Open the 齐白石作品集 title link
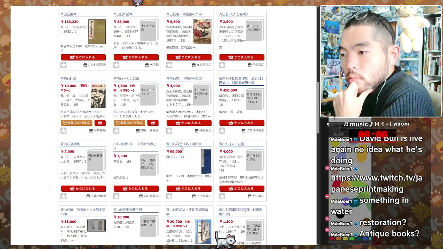The height and width of the screenshot is (249, 443). [123, 14]
